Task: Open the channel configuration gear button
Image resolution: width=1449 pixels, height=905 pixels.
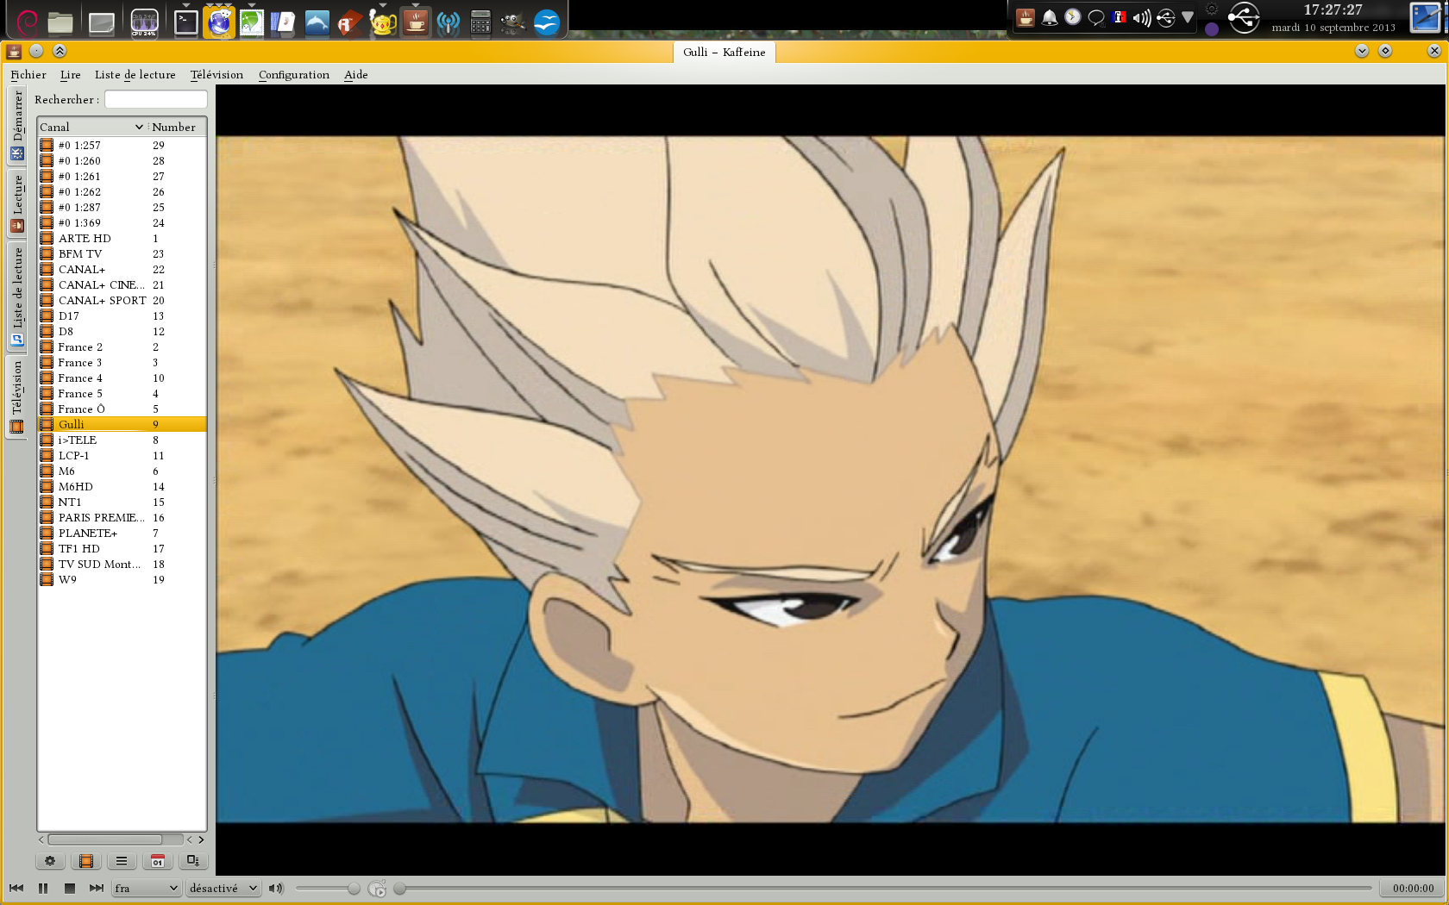Action: tap(50, 861)
